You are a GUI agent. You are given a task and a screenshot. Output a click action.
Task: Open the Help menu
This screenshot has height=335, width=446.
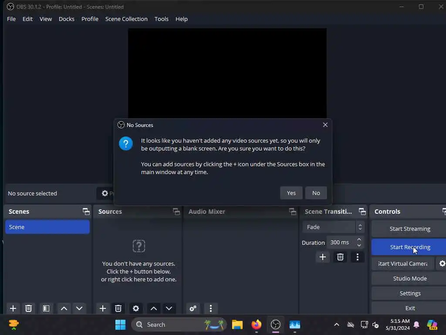(x=182, y=19)
